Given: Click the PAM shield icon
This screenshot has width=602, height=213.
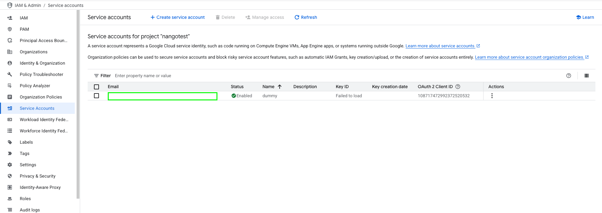Looking at the screenshot, I should pyautogui.click(x=10, y=29).
